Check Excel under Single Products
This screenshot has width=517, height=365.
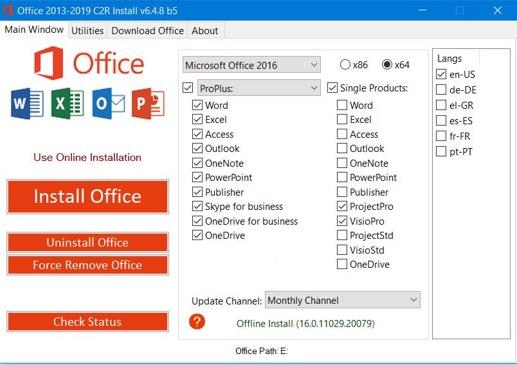(342, 119)
